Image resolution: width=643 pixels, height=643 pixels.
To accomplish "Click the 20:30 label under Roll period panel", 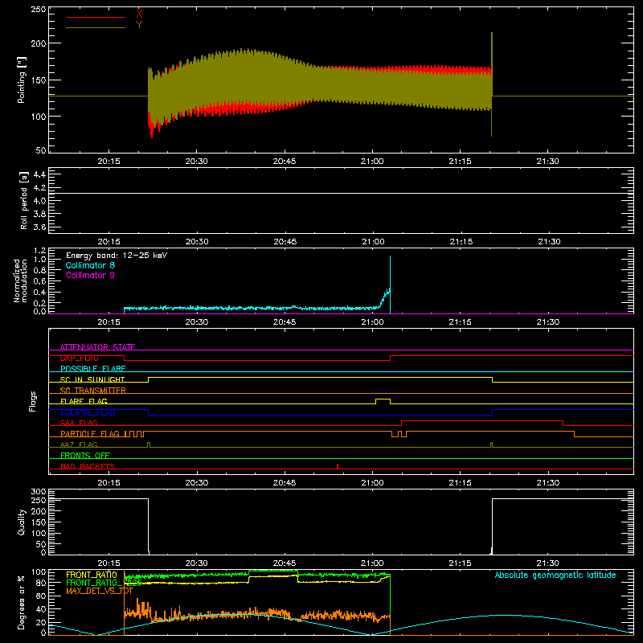I will pos(197,242).
